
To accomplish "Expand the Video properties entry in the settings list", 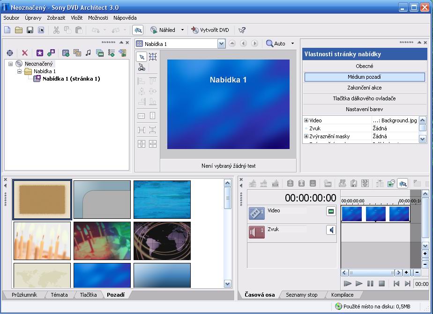I will coord(306,120).
